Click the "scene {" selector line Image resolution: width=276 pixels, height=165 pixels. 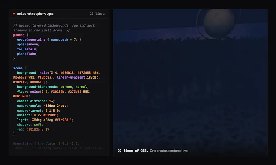coord(20,68)
